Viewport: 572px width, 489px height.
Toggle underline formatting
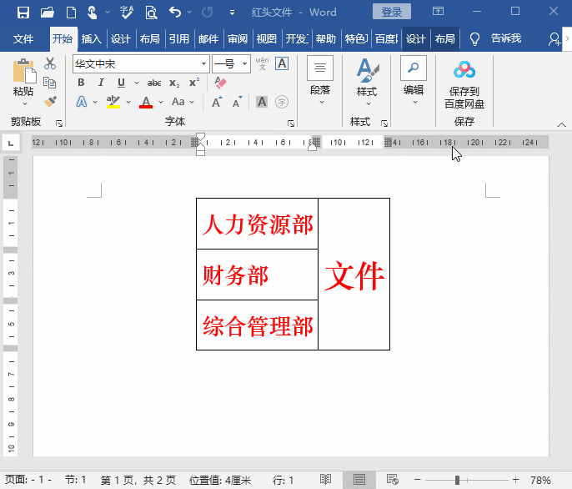click(122, 83)
